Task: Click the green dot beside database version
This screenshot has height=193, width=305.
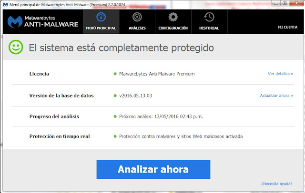Action: click(x=115, y=96)
